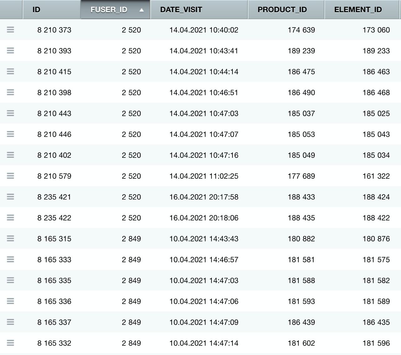
Task: Open row menu for ID 8 210 415
Action: (x=10, y=72)
